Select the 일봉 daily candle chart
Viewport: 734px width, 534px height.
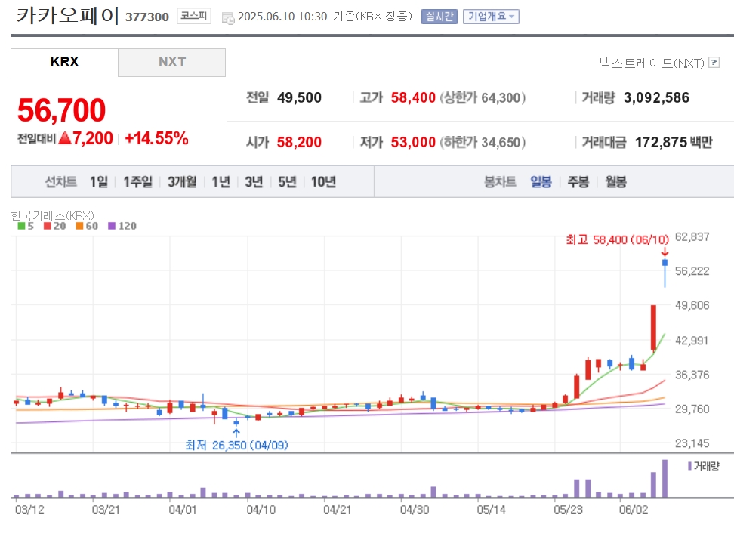[541, 181]
